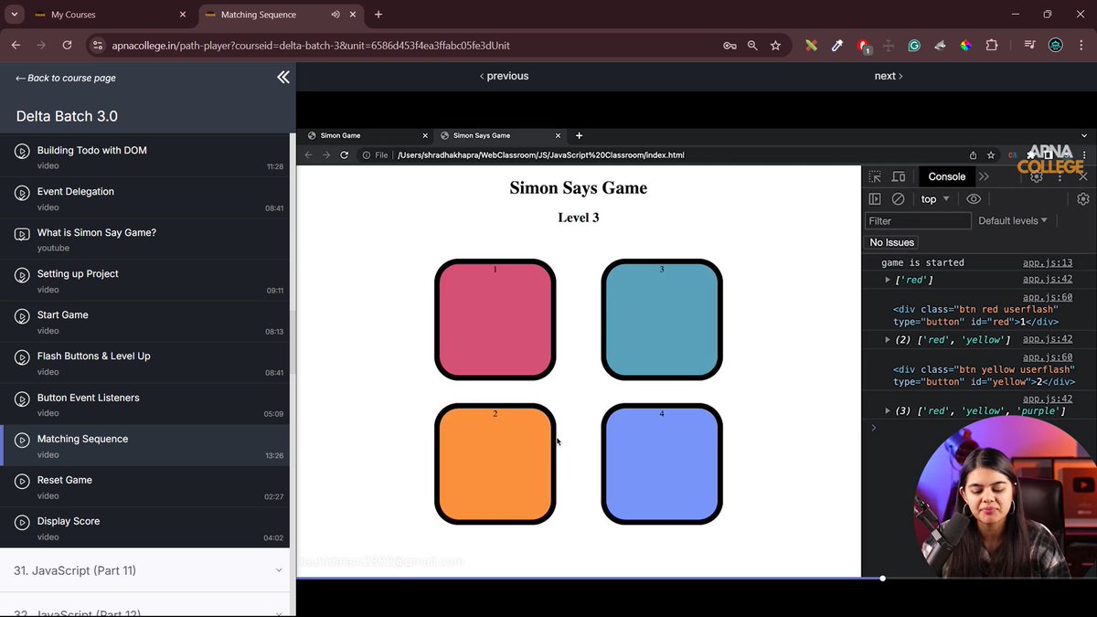Click the red game button labeled 1
1097x617 pixels.
point(495,320)
